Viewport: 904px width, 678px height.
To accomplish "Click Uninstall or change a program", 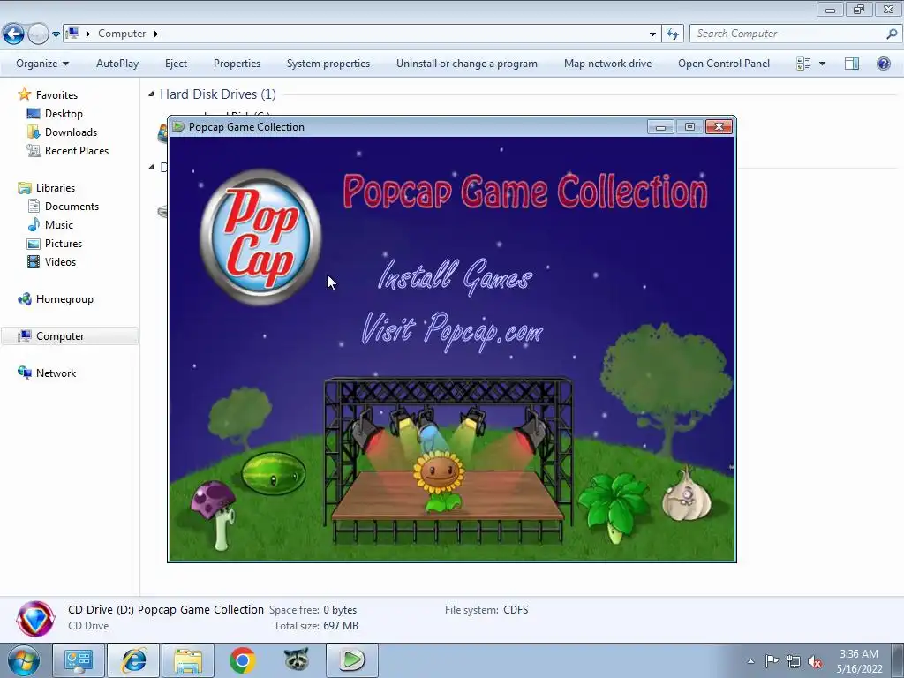I will pyautogui.click(x=466, y=64).
